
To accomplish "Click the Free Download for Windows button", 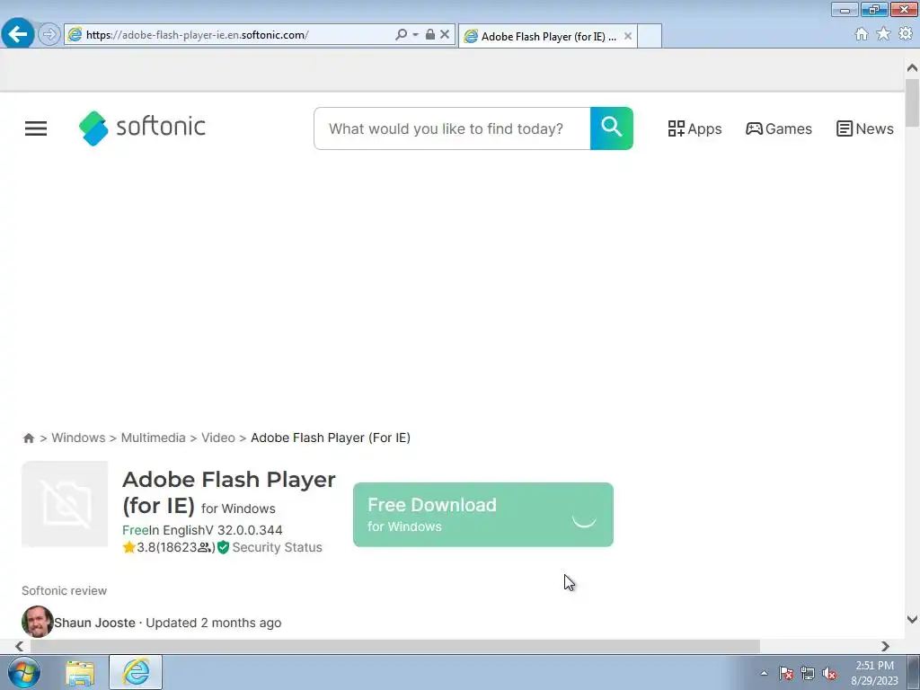I will click(x=482, y=515).
